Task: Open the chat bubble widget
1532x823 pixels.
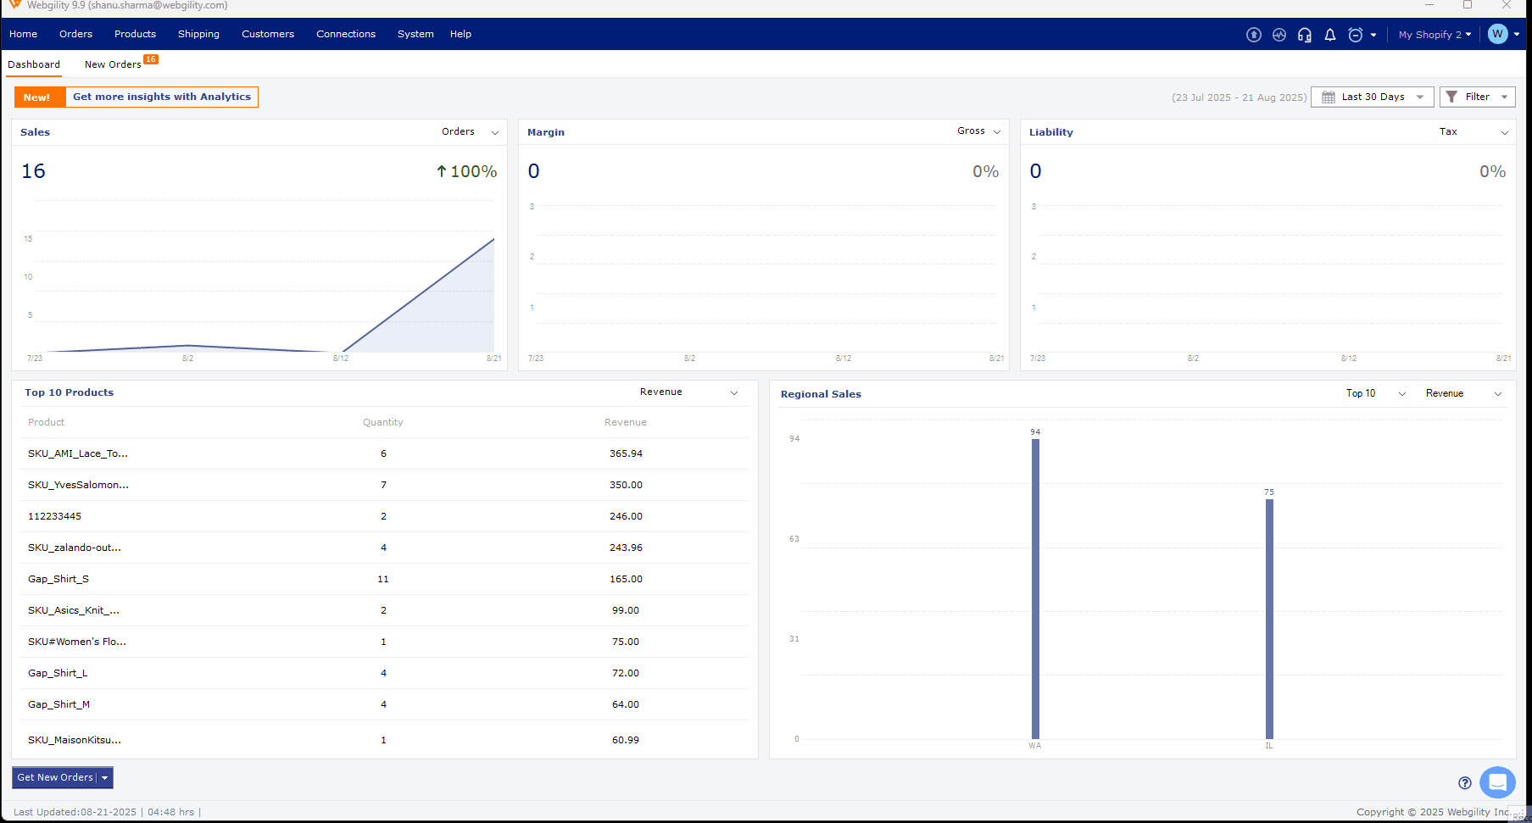Action: click(x=1496, y=781)
